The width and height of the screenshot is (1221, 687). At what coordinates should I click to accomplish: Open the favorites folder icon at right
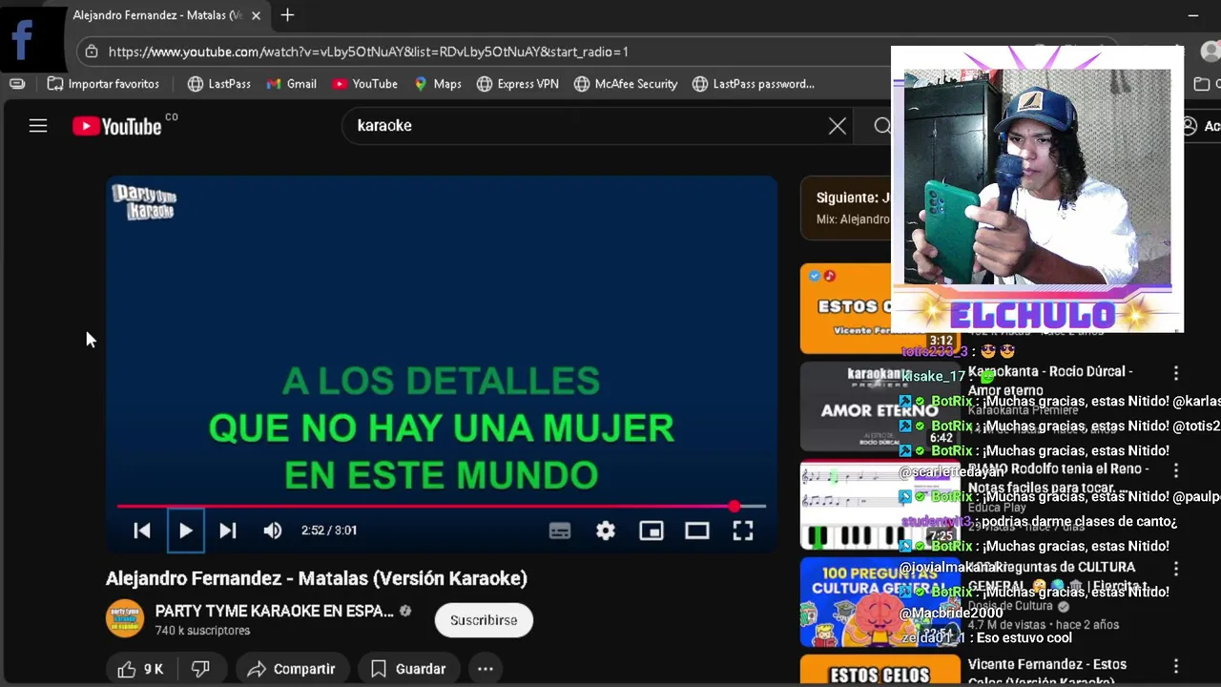pos(1202,84)
